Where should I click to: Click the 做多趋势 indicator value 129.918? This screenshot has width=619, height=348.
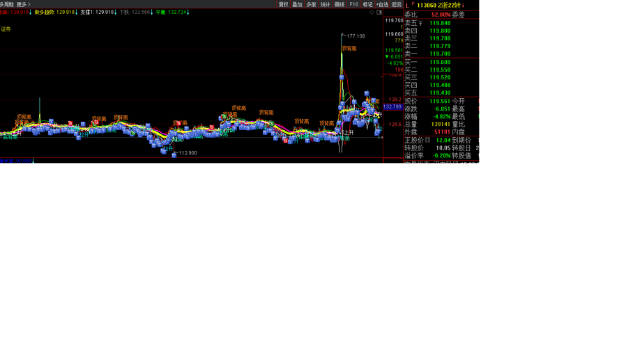[x=65, y=13]
